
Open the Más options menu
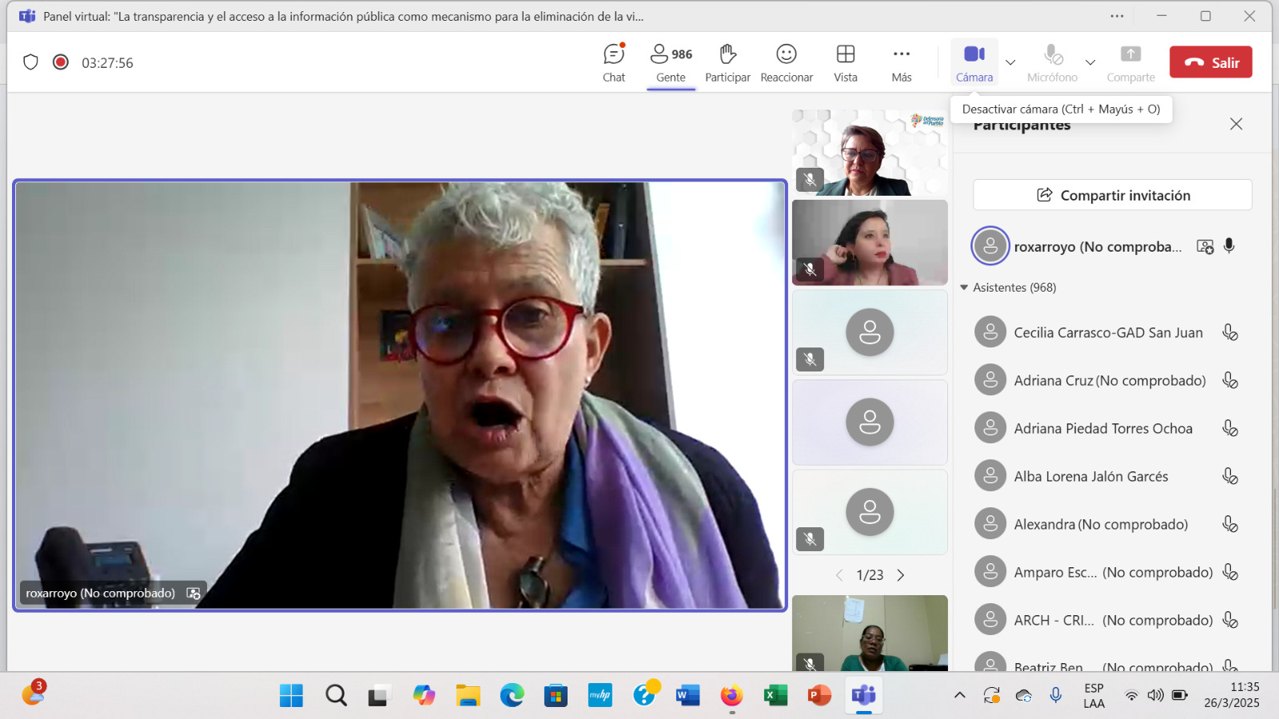pyautogui.click(x=901, y=62)
